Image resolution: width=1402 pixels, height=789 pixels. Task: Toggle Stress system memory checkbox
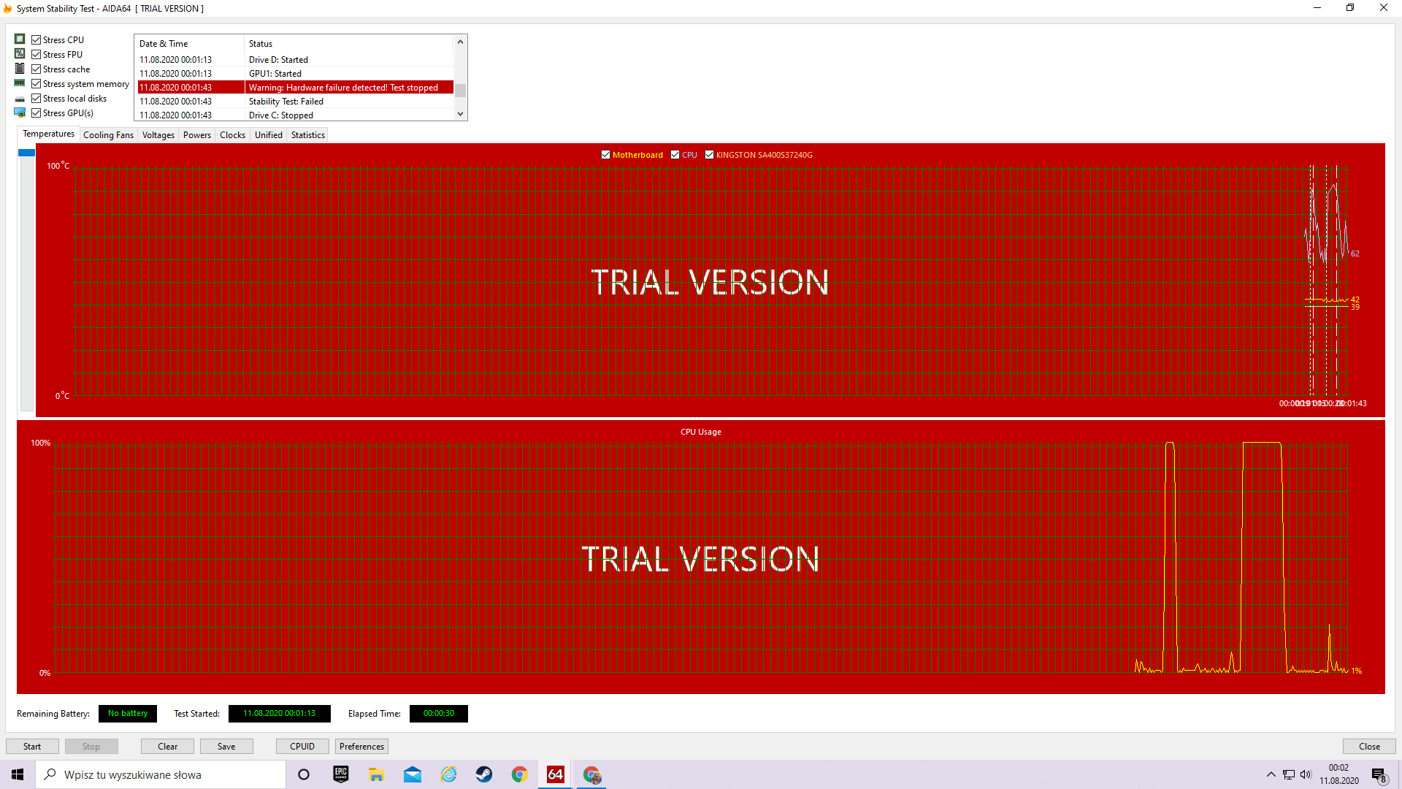click(36, 83)
